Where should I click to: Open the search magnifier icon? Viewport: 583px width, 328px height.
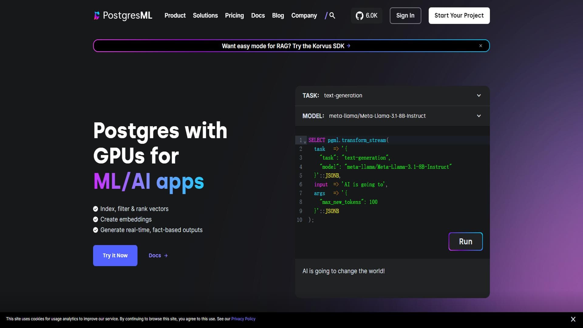pos(332,15)
